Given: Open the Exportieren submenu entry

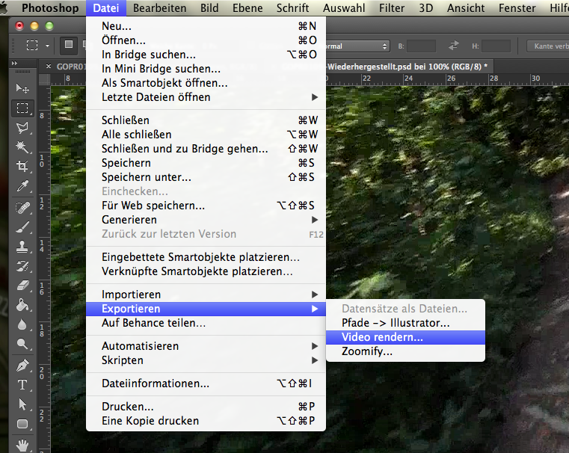Looking at the screenshot, I should (206, 309).
